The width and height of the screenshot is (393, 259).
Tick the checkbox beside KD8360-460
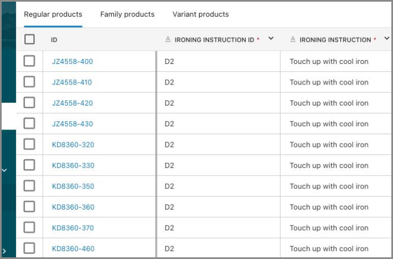29,248
